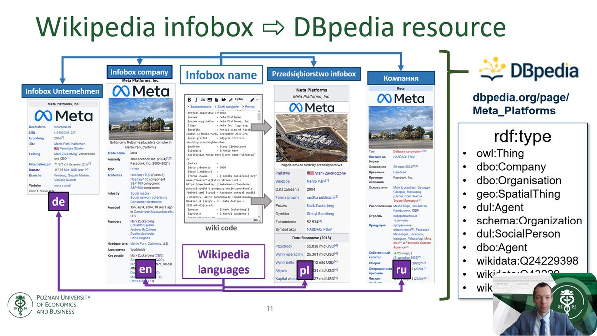
Task: Open Chris Hughes founder link
Action: point(140,238)
